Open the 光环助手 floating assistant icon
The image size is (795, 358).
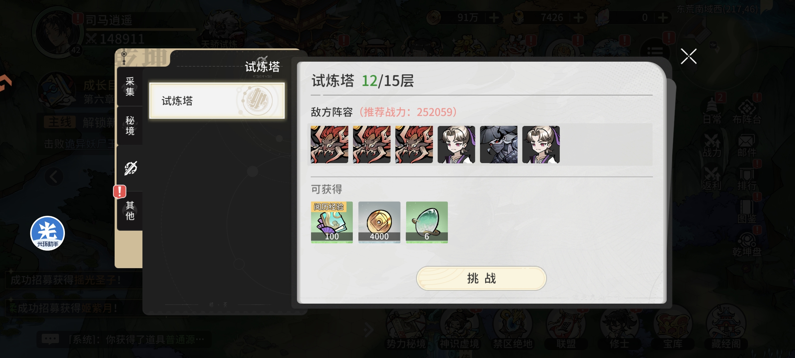[x=47, y=233]
